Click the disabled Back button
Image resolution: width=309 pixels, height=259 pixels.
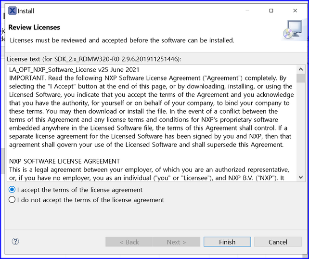[129, 242]
